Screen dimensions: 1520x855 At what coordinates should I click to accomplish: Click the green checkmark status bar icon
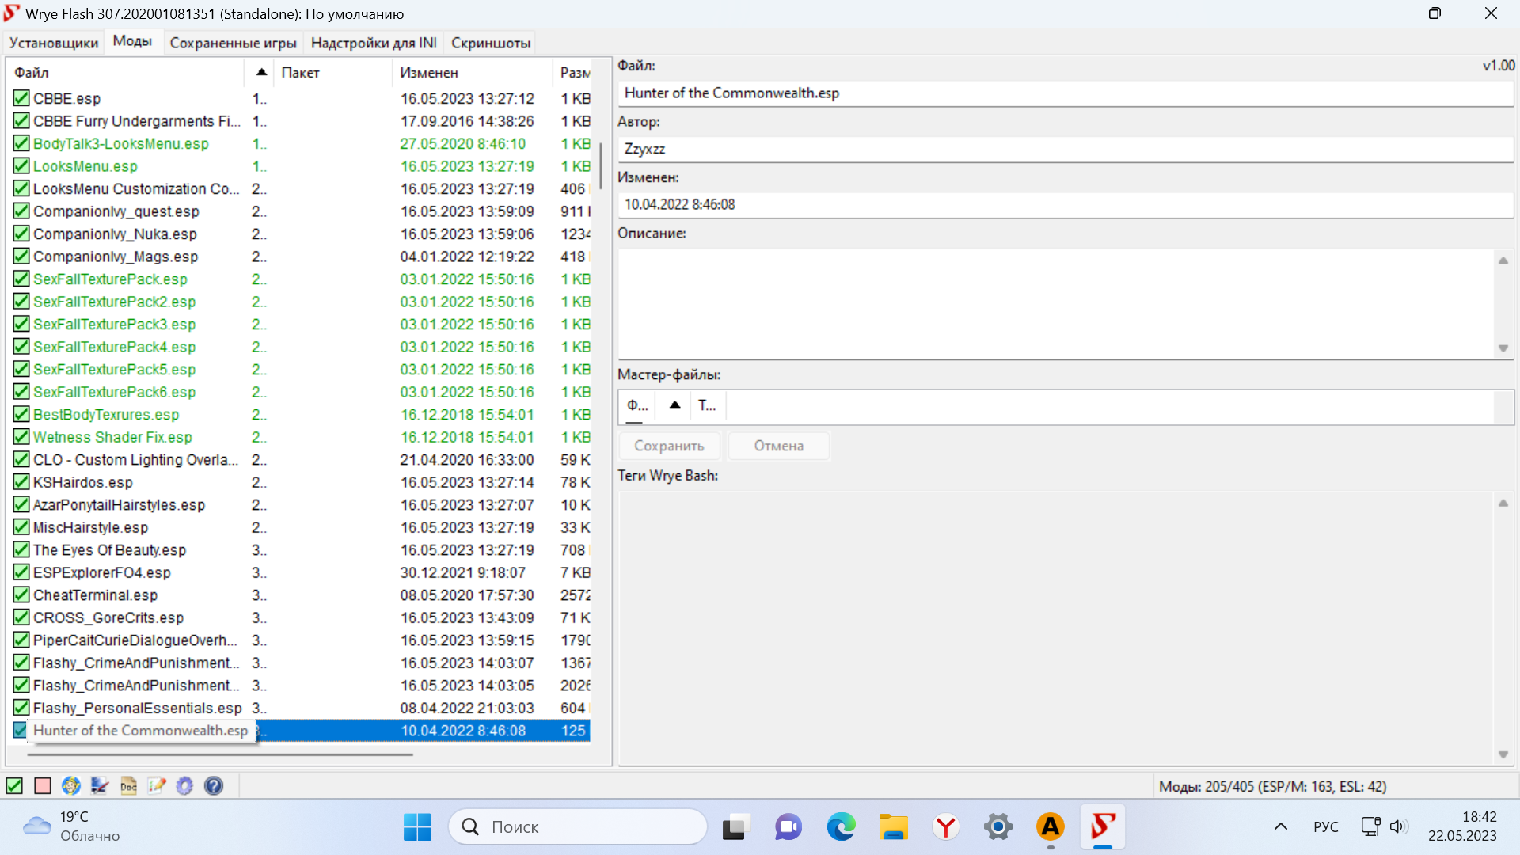pyautogui.click(x=14, y=785)
